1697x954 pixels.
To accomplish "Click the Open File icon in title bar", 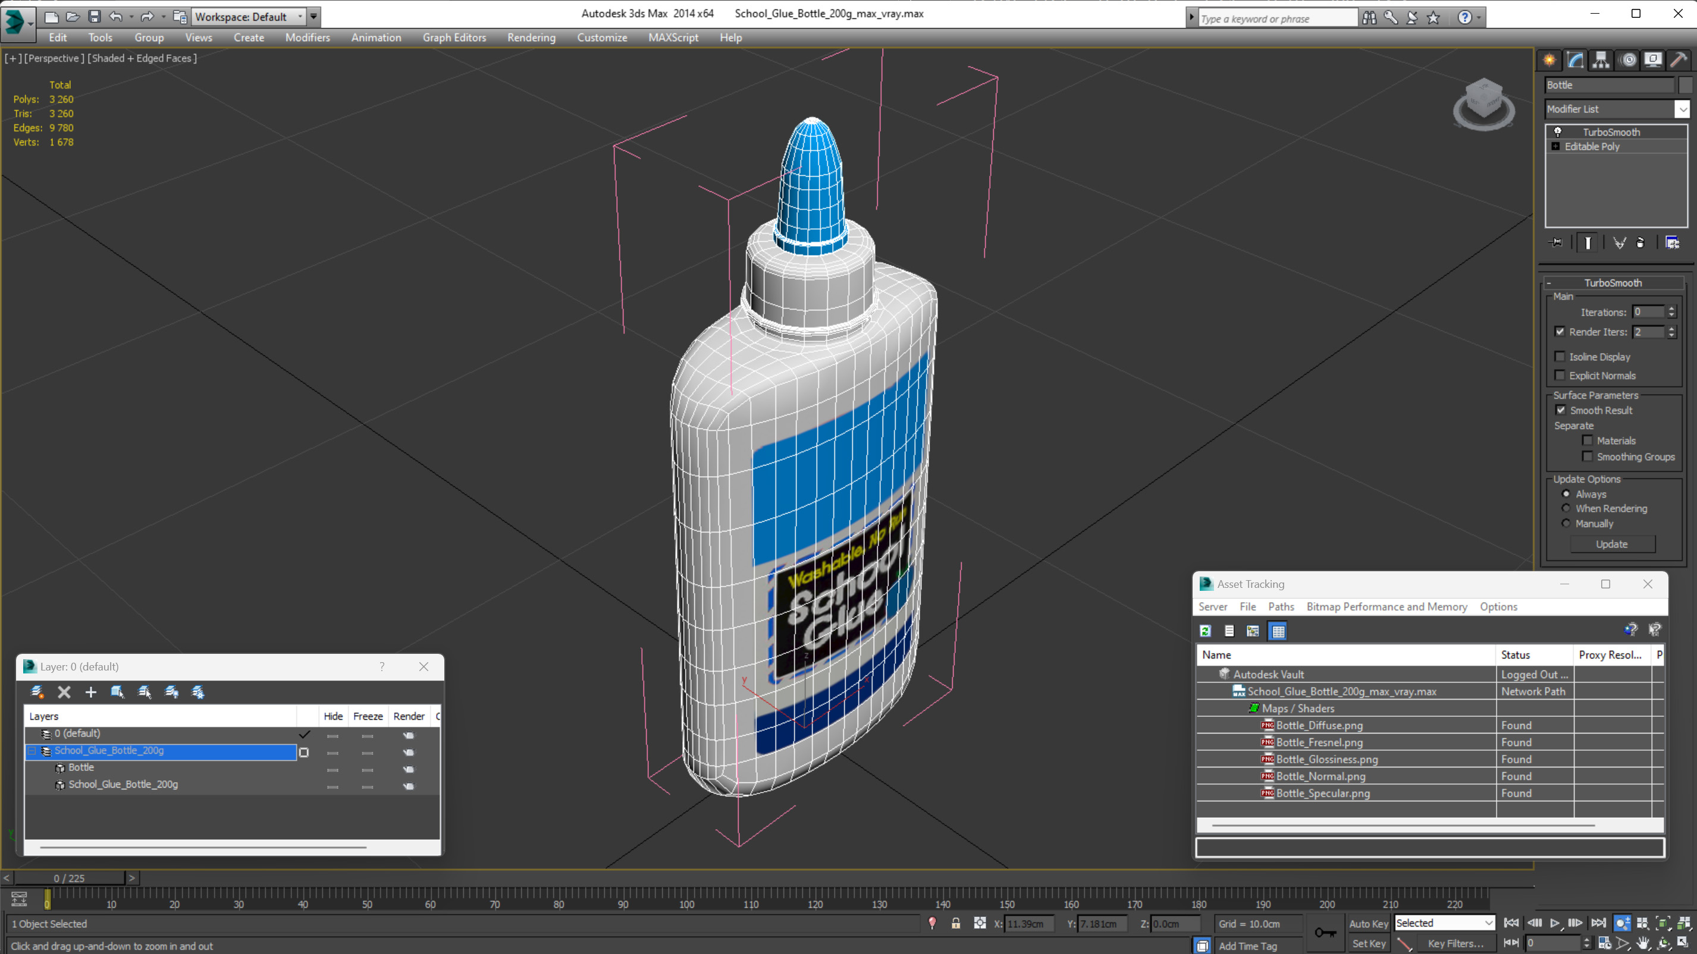I will 73,17.
